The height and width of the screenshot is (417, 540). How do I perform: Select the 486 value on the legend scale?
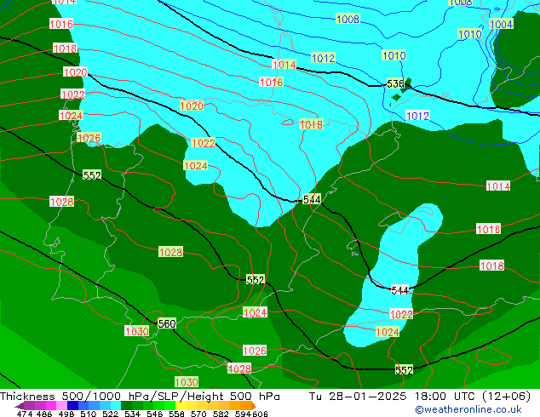(x=44, y=414)
